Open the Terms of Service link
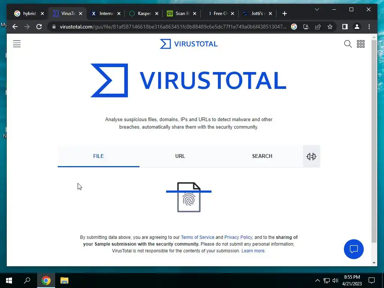Image resolution: width=384 pixels, height=288 pixels. pyautogui.click(x=197, y=237)
